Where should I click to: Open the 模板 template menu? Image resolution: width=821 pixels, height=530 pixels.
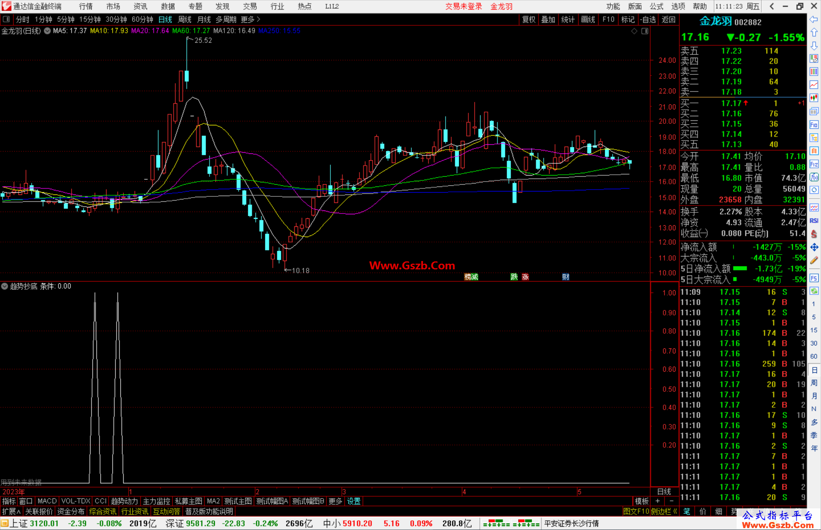[x=642, y=502]
